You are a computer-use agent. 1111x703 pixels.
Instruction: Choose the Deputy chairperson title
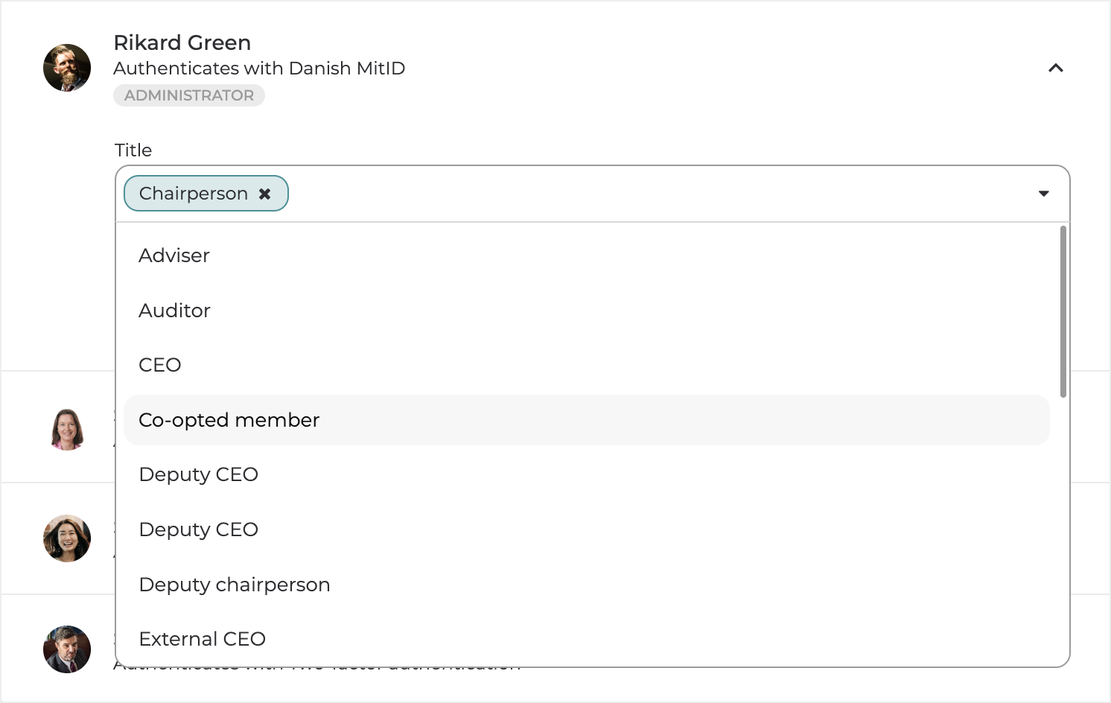235,585
